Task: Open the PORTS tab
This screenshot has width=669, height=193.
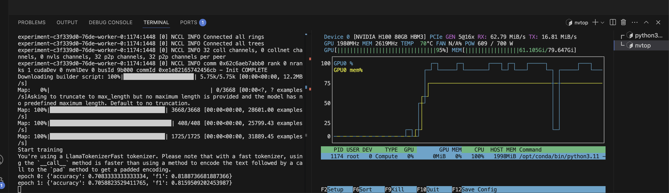Action: (x=188, y=23)
